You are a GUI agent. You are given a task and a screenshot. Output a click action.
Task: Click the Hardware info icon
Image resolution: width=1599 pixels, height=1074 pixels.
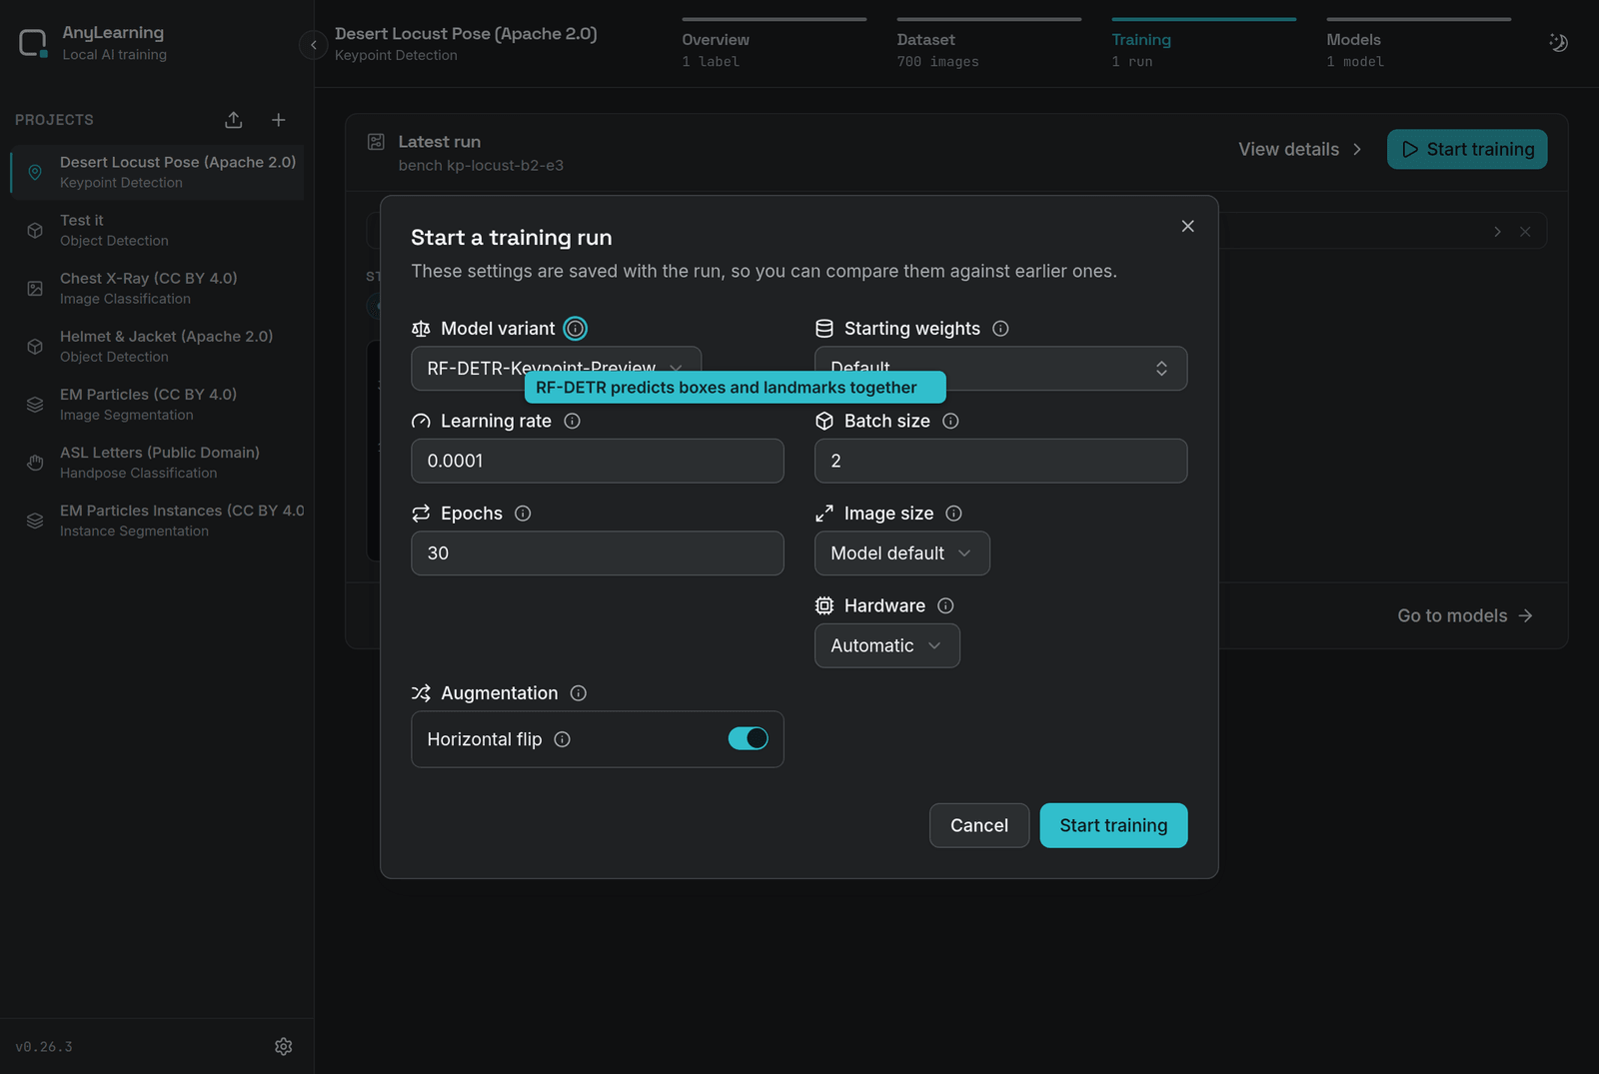(946, 605)
